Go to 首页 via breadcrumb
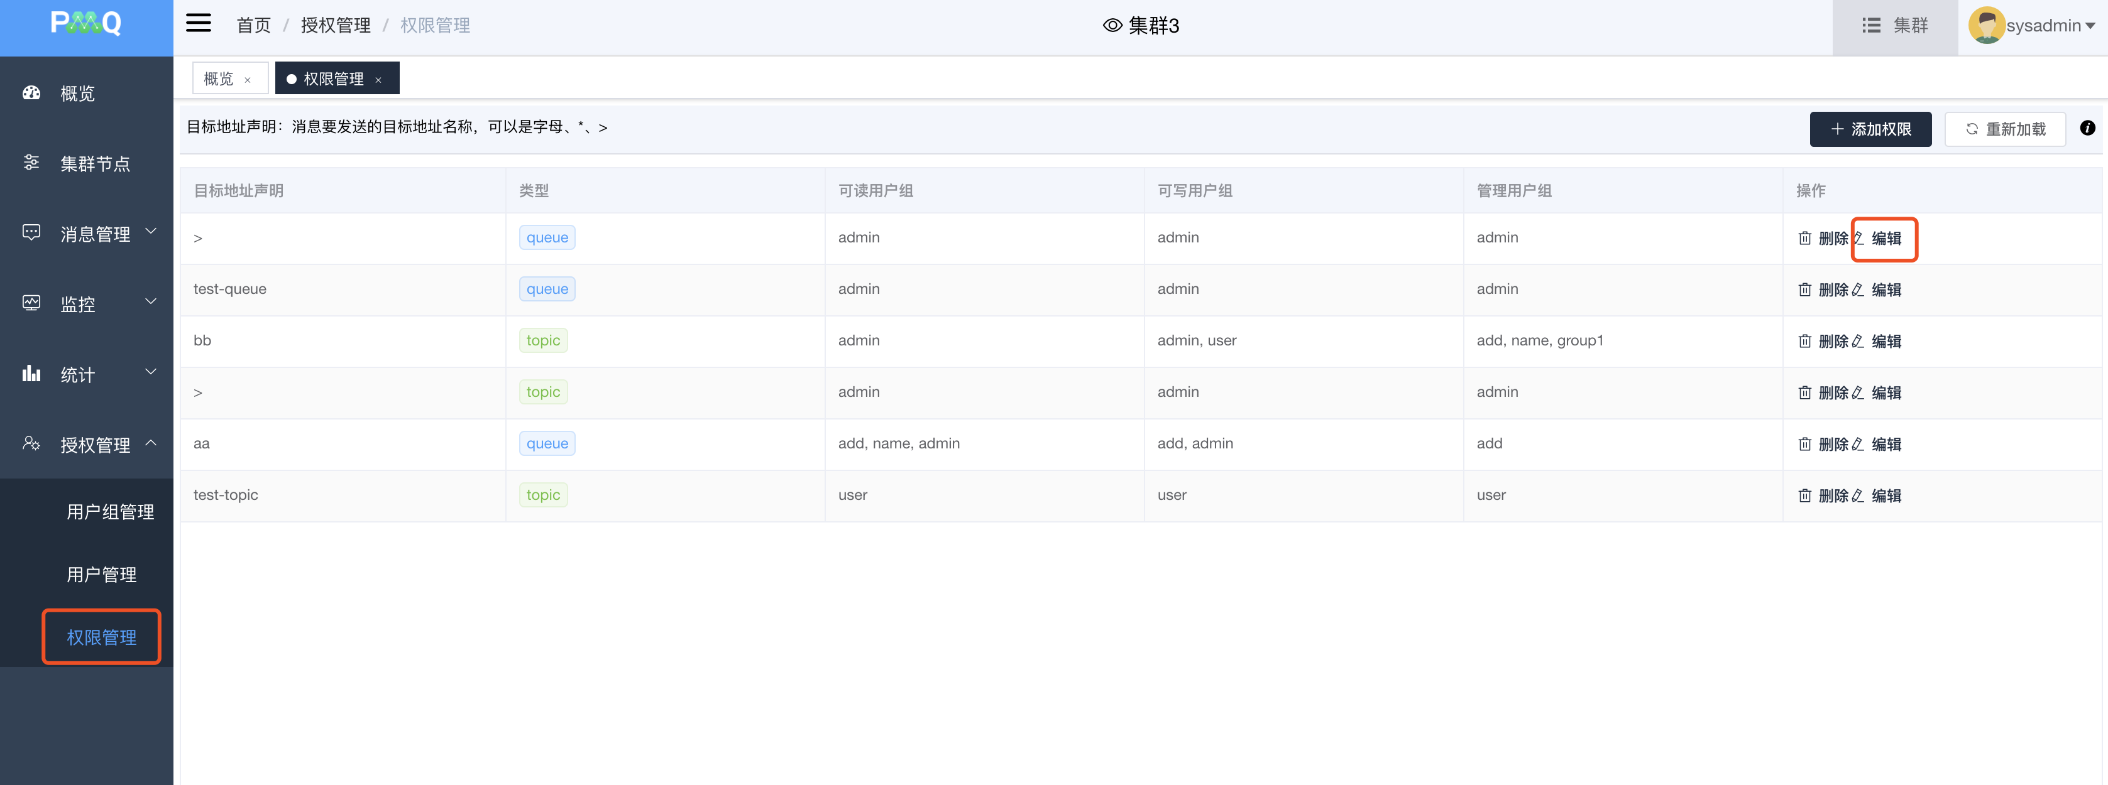The image size is (2108, 785). [253, 25]
